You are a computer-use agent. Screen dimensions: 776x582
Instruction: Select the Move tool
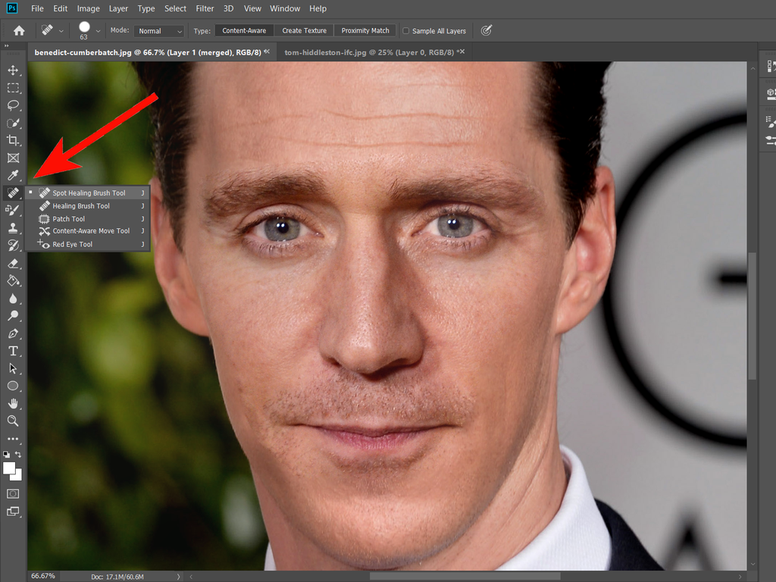(x=13, y=70)
